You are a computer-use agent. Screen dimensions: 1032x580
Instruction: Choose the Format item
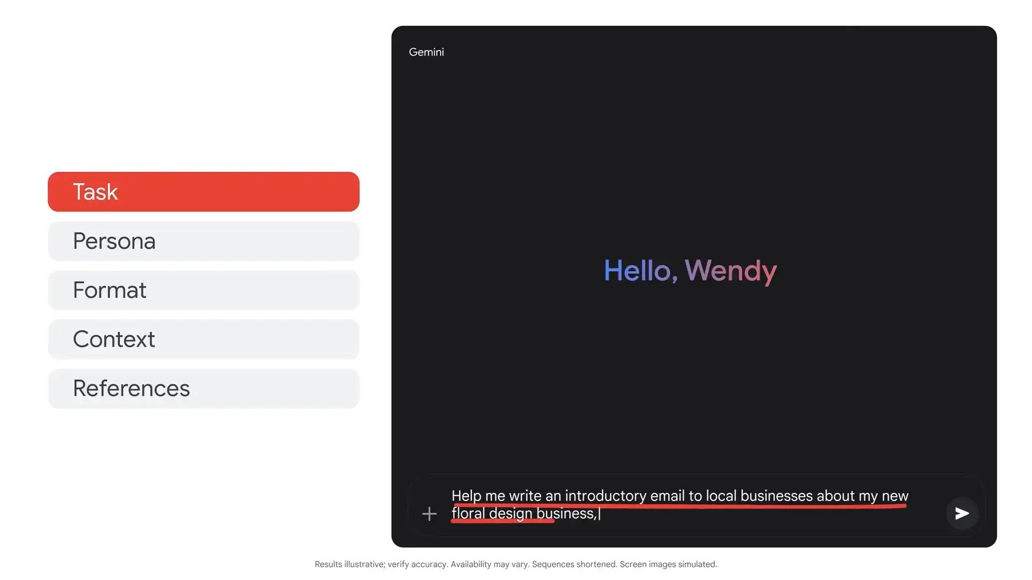point(203,290)
